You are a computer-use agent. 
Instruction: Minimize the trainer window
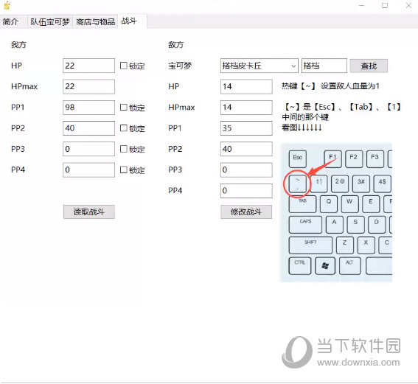coord(361,5)
